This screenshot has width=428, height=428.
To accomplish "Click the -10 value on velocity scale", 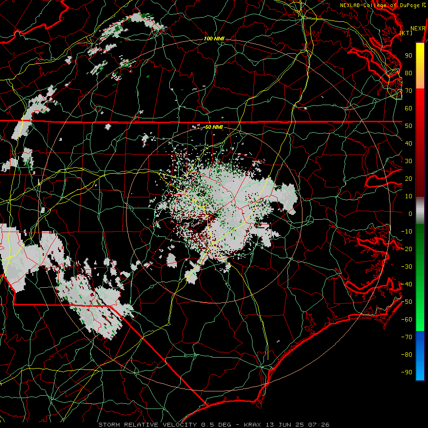I will click(407, 232).
